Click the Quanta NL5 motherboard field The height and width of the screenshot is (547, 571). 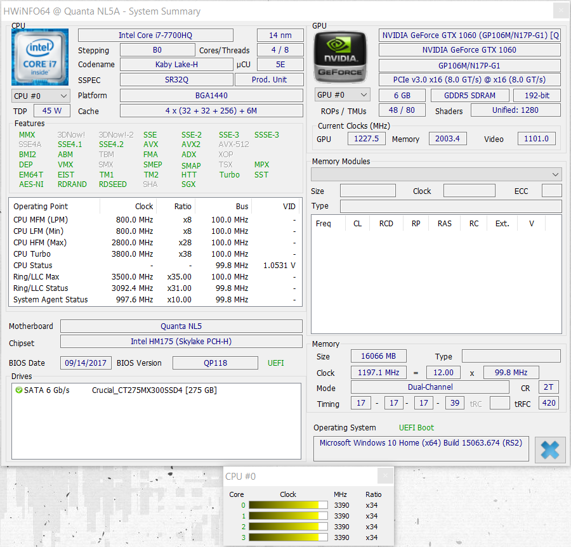pos(181,326)
